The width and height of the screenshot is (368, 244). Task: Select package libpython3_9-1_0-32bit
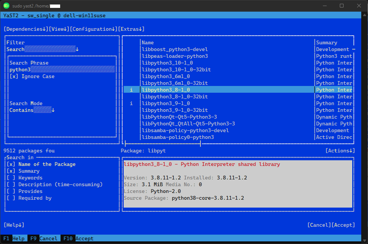click(175, 110)
